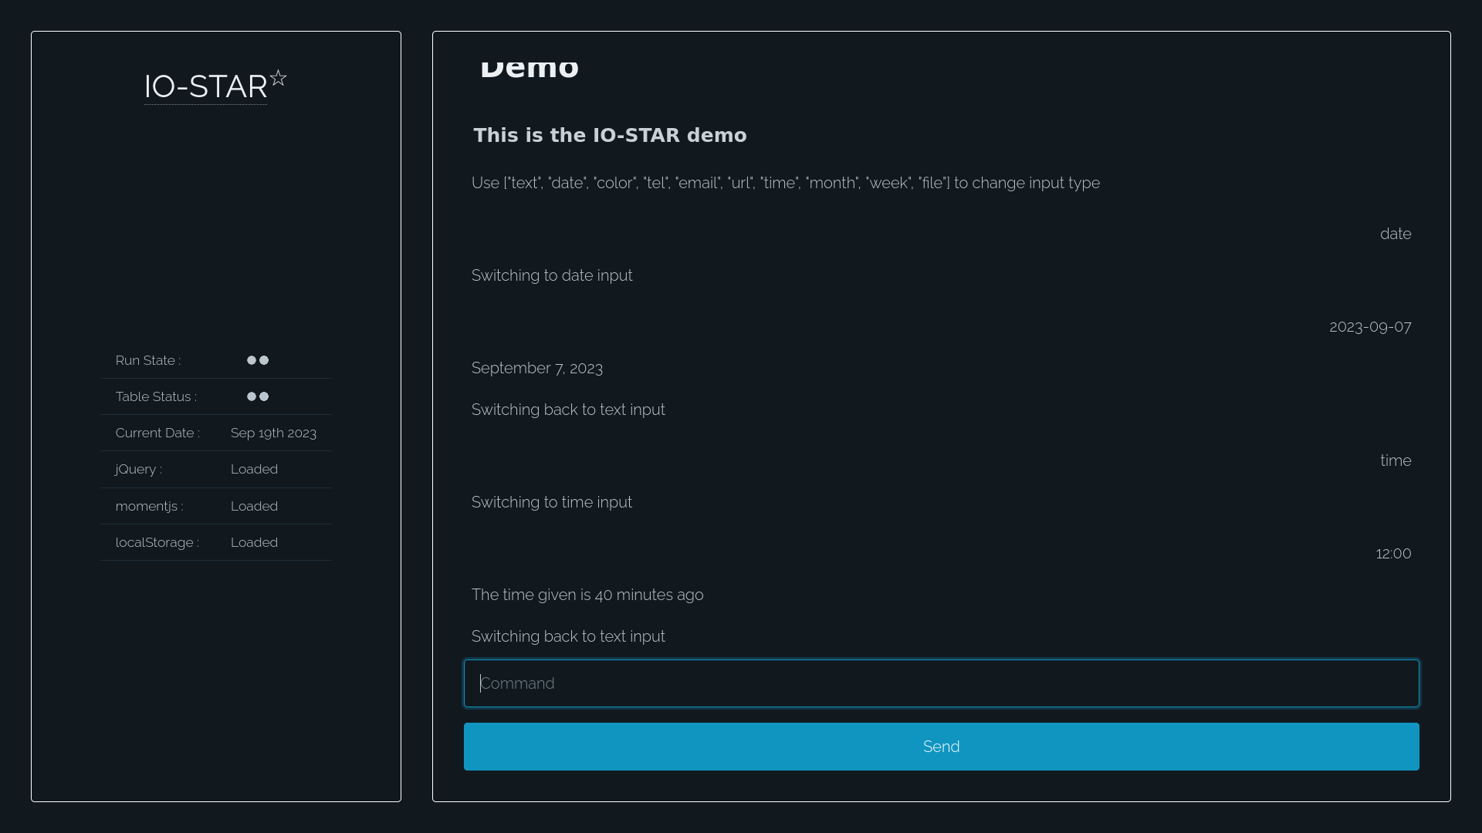Click the second Run State status dot

pyautogui.click(x=265, y=359)
